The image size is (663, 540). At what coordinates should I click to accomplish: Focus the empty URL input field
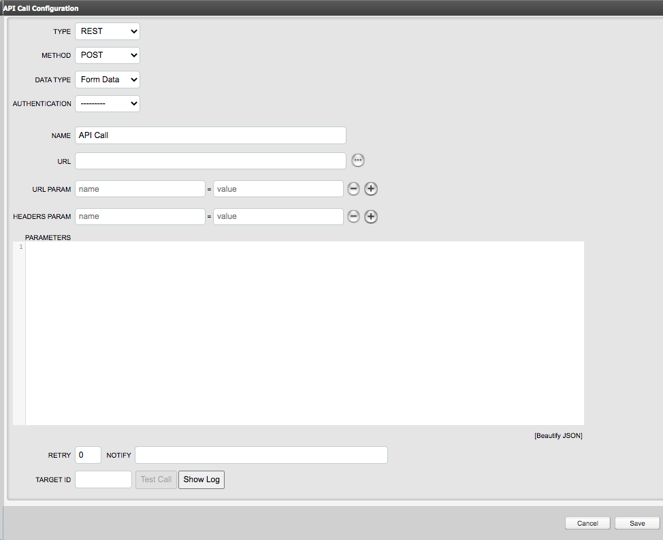pyautogui.click(x=210, y=161)
